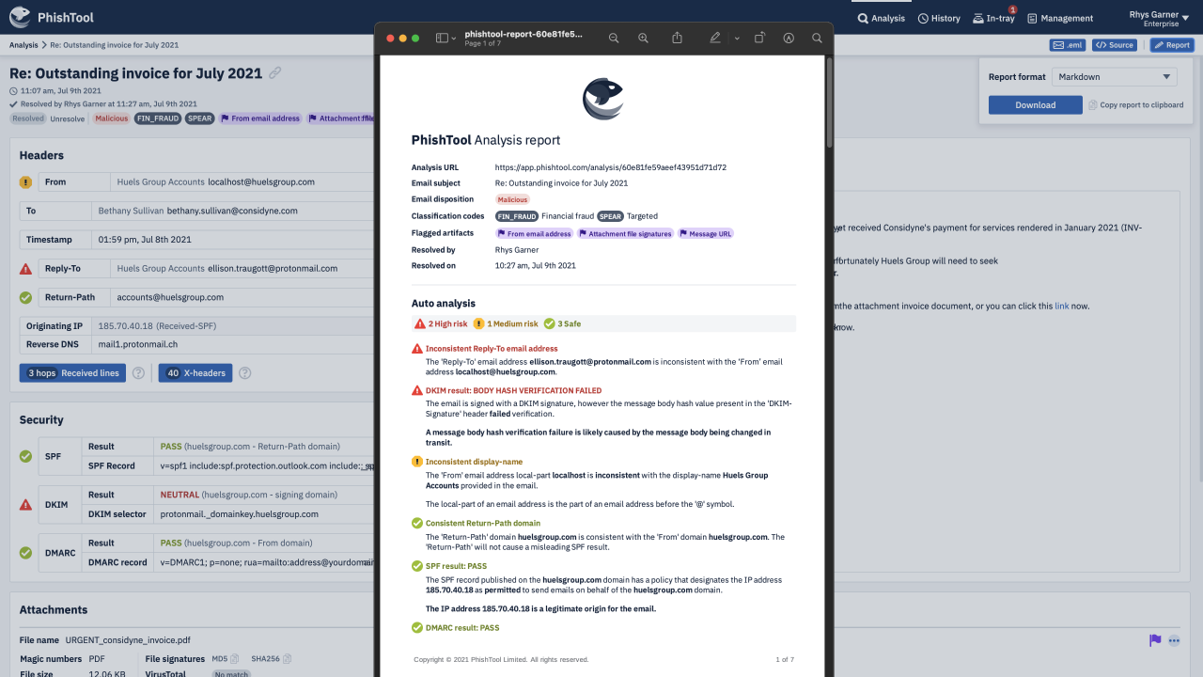
Task: Open help icon next to Received lines
Action: 138,373
